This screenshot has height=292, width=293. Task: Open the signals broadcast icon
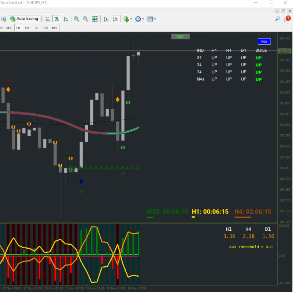4,19
